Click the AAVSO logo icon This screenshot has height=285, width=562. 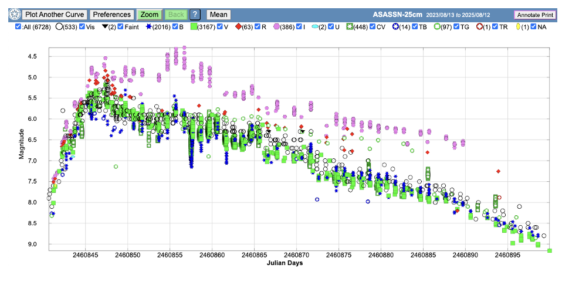point(15,15)
